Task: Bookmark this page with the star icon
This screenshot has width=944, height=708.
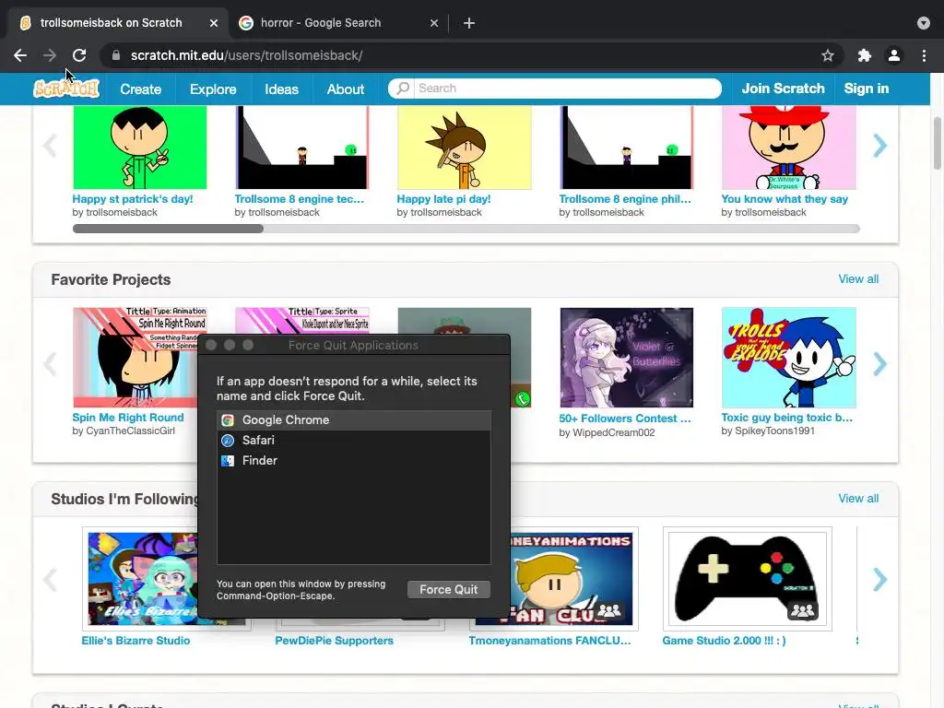Action: click(828, 55)
